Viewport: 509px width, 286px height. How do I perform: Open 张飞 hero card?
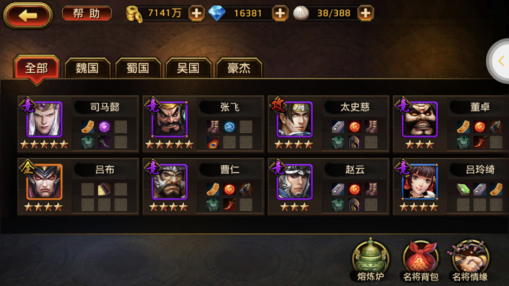pyautogui.click(x=203, y=124)
